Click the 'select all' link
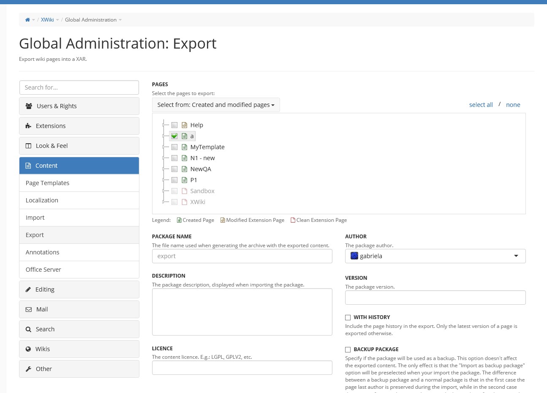 click(481, 105)
